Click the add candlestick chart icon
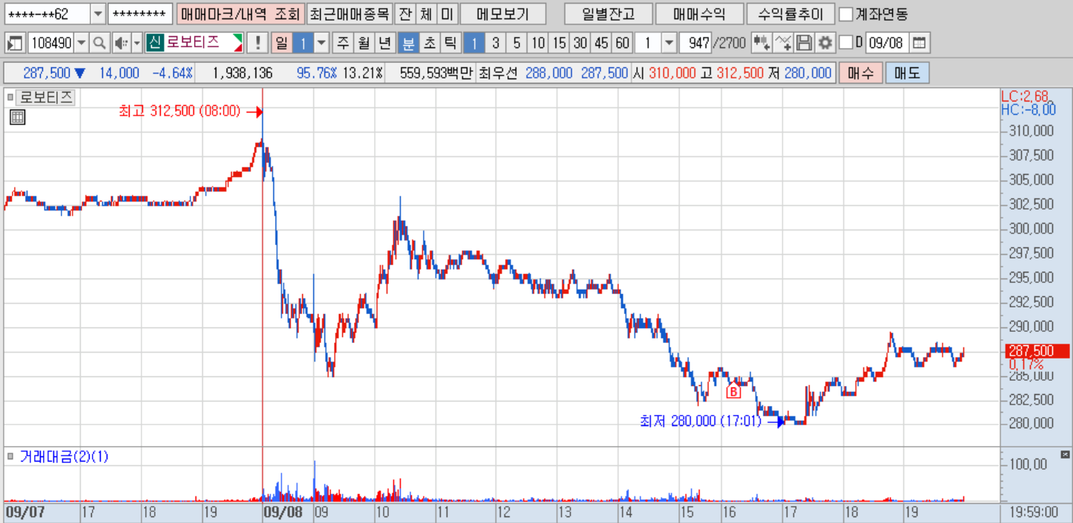Screen dimensions: 1073x523 (761, 43)
